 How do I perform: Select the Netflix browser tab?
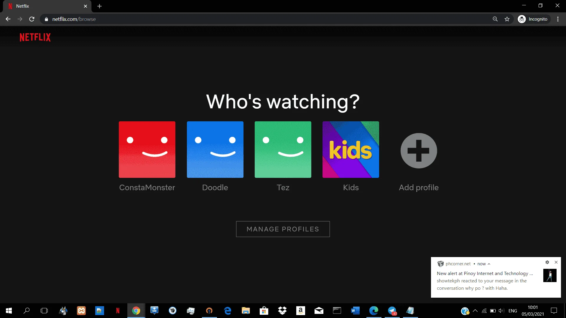[47, 6]
